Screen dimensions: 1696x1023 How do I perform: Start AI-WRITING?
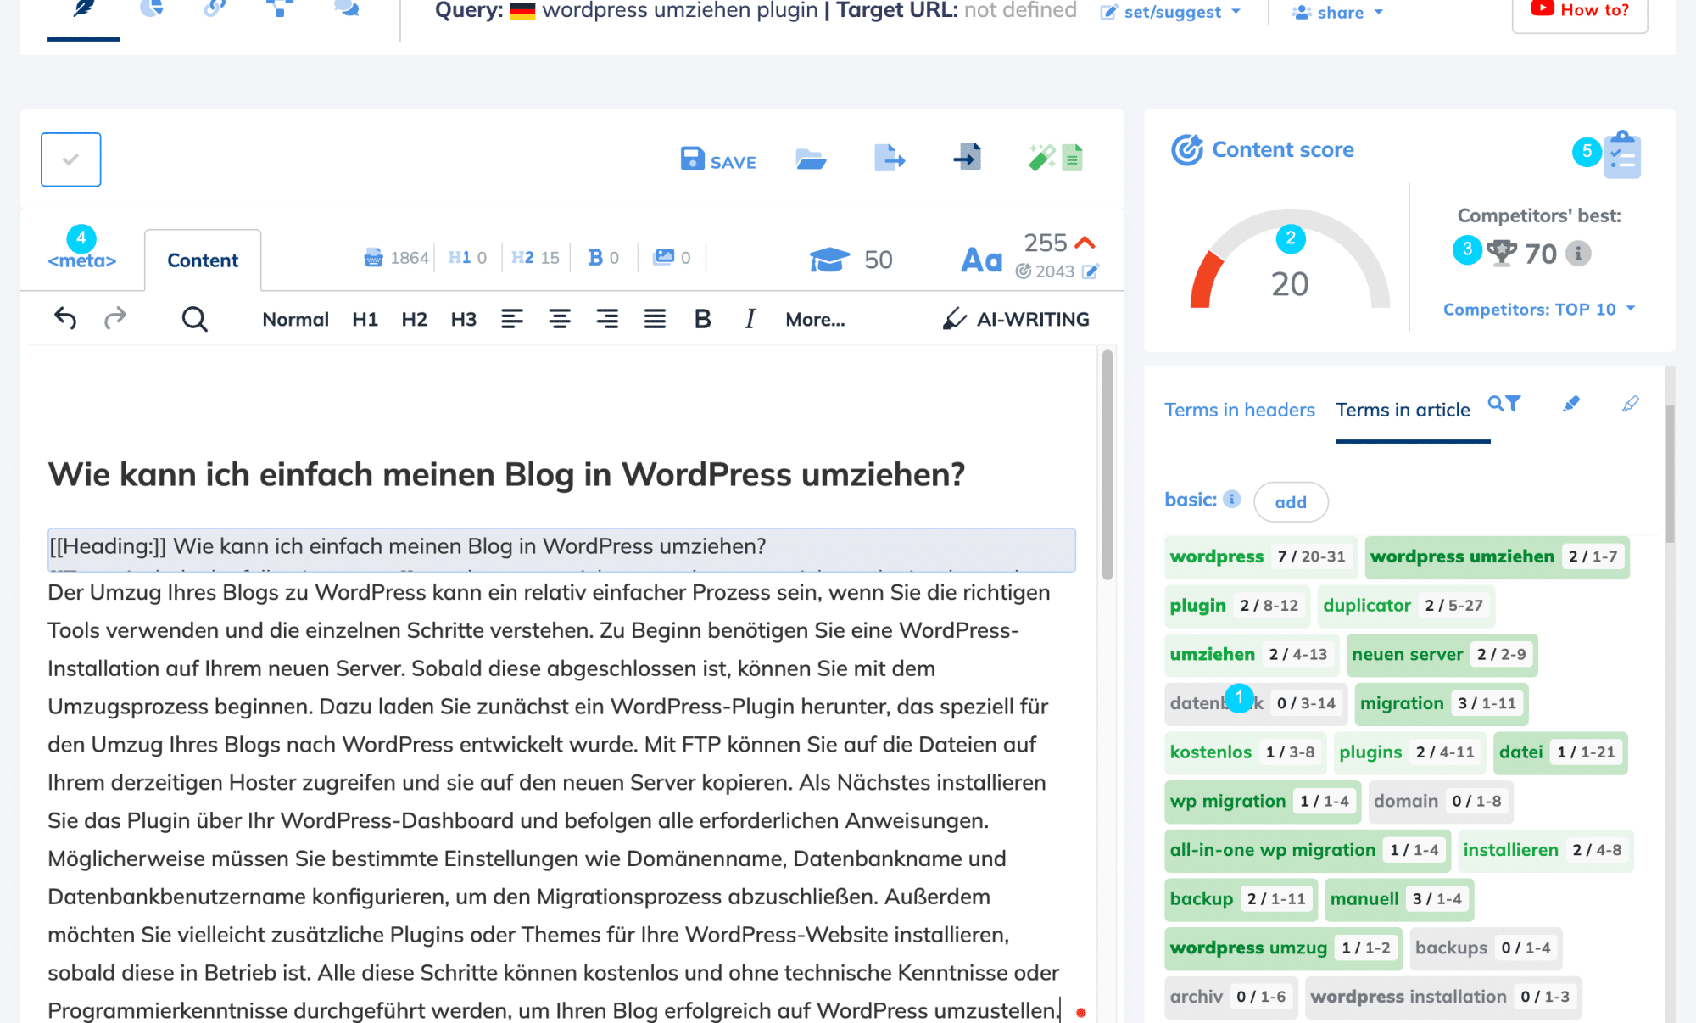[x=1016, y=319]
